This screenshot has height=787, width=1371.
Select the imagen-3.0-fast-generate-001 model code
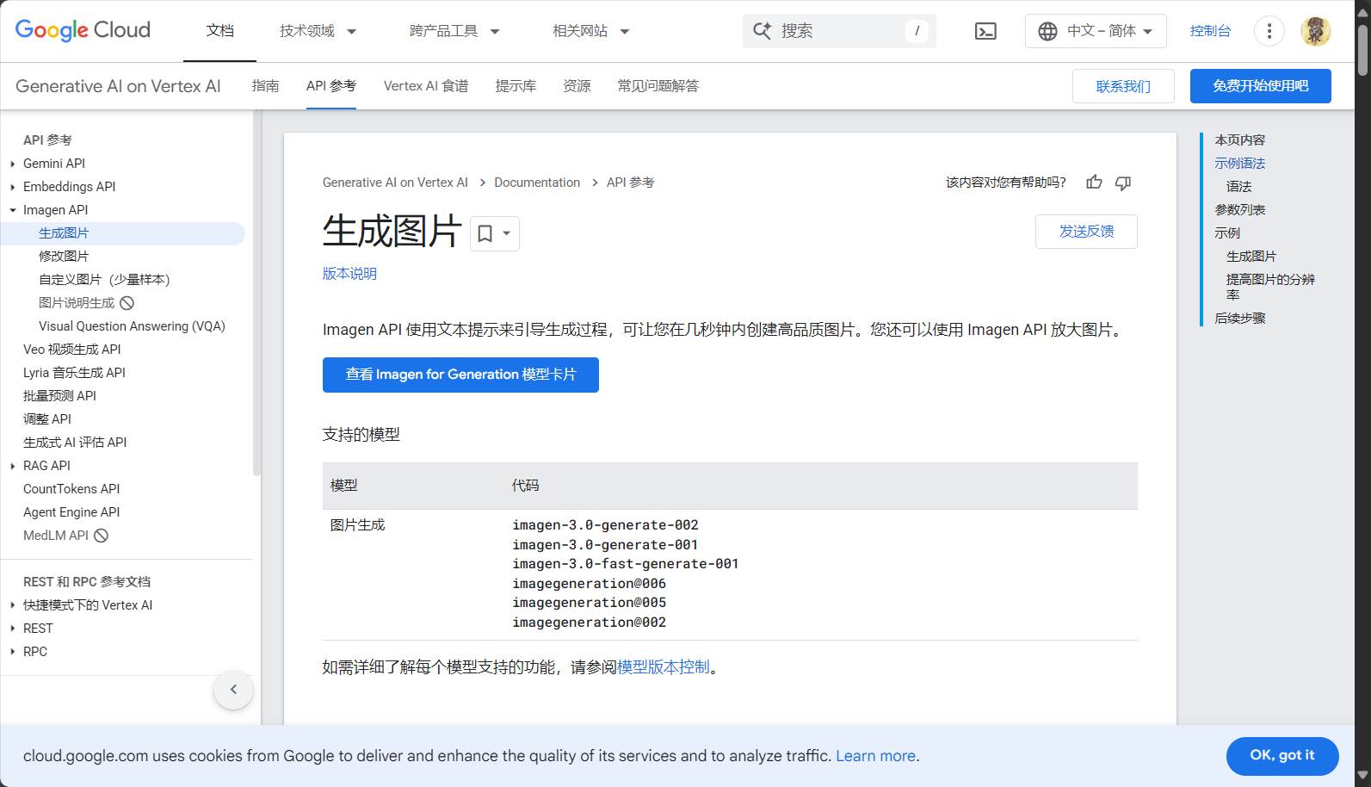tap(626, 564)
